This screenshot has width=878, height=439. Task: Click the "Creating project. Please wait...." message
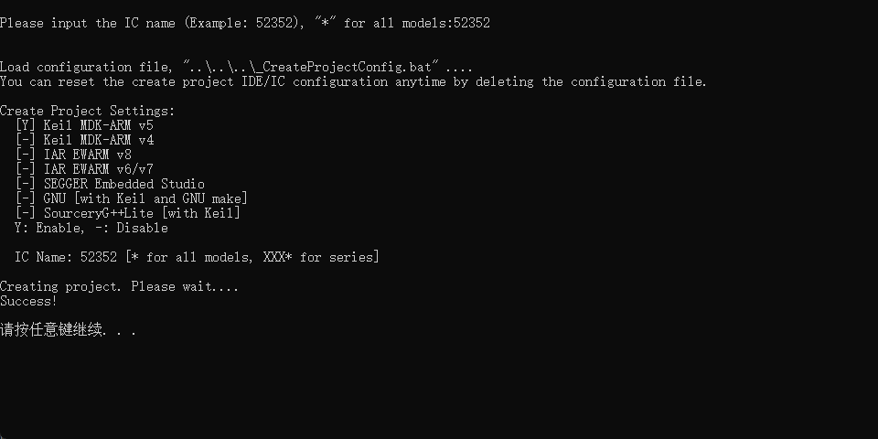(119, 286)
